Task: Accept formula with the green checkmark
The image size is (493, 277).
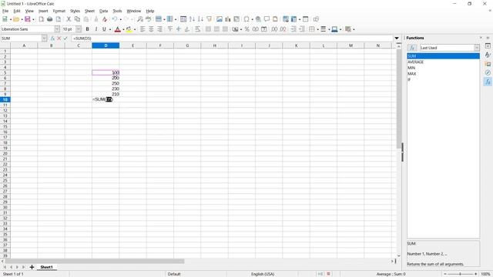Action: click(x=65, y=38)
